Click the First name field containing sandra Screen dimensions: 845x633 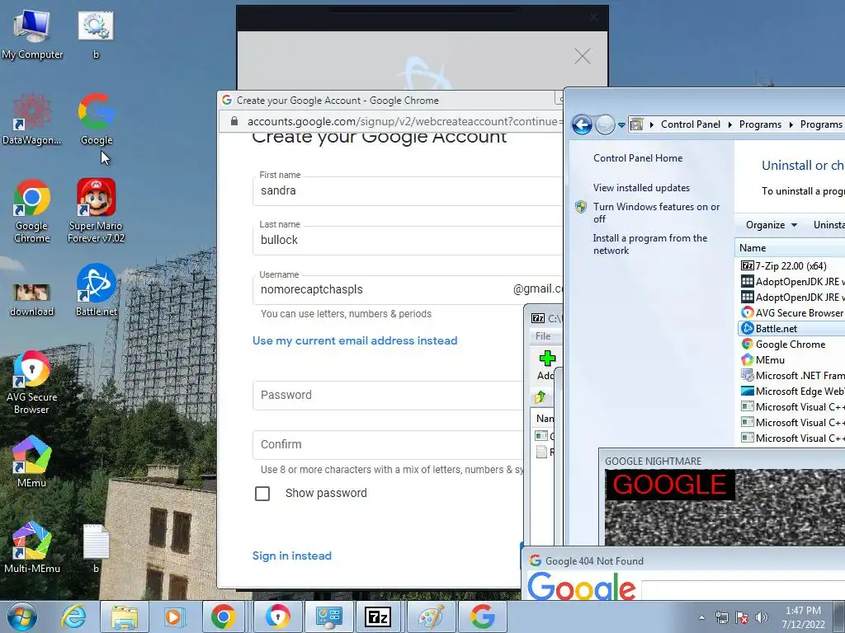[408, 190]
